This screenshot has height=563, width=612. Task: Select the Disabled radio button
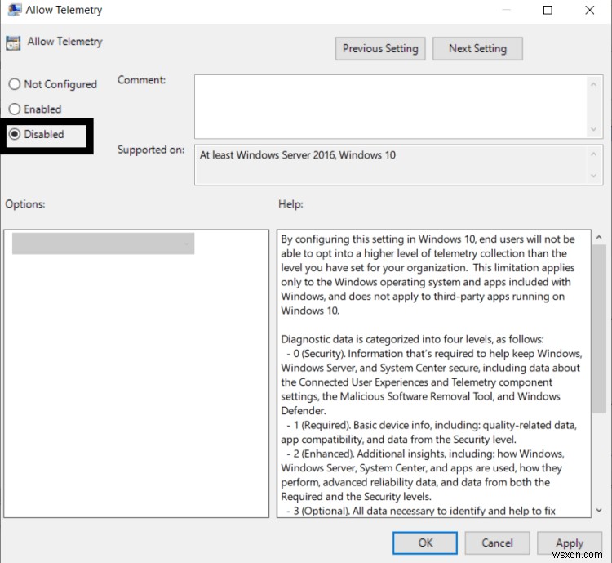click(x=15, y=134)
